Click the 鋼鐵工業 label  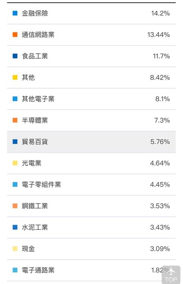click(x=35, y=206)
